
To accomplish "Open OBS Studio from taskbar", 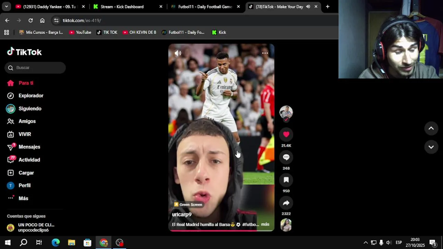I will click(120, 242).
